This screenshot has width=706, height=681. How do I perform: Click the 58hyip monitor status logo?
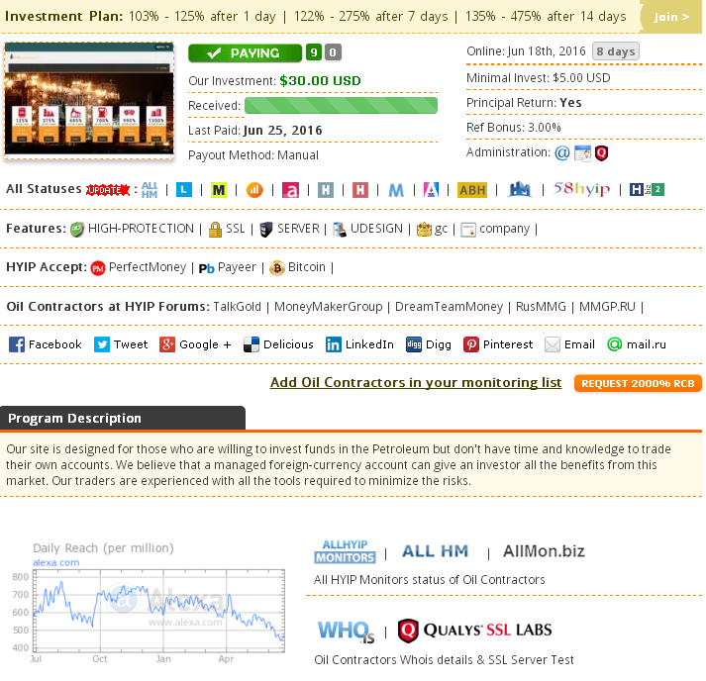[581, 189]
